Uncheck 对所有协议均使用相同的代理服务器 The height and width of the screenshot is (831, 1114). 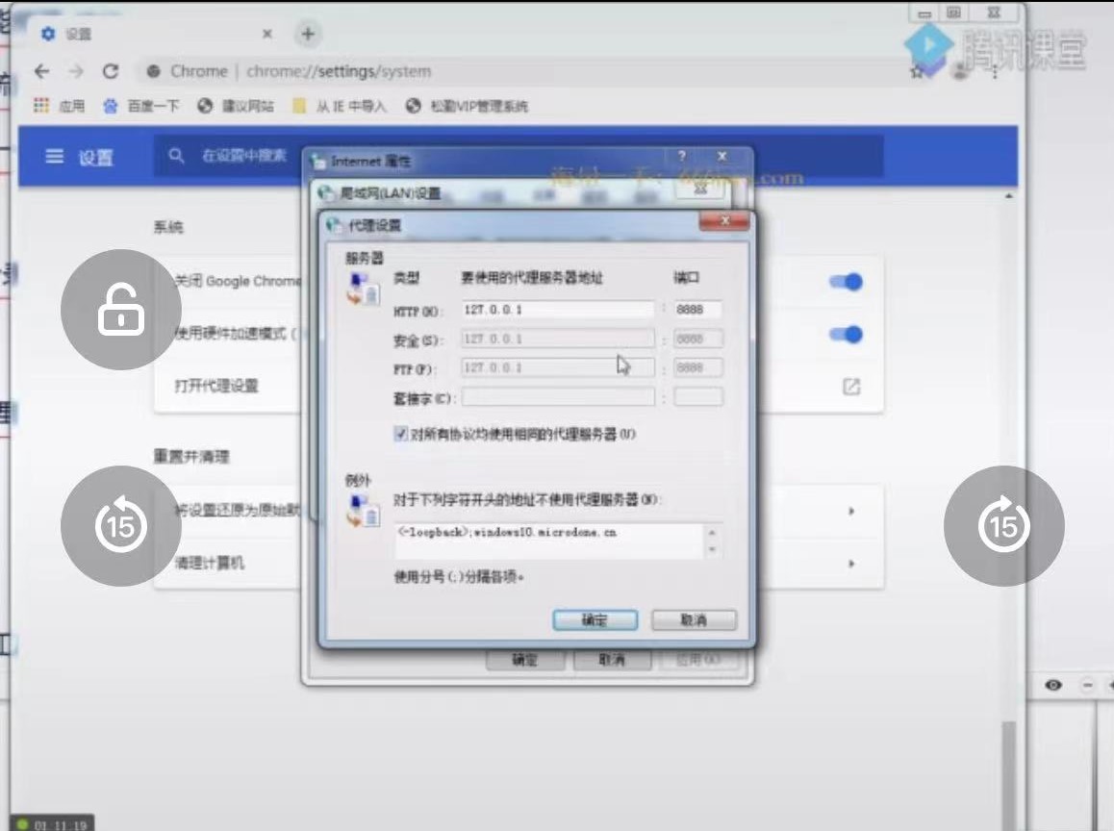[401, 434]
